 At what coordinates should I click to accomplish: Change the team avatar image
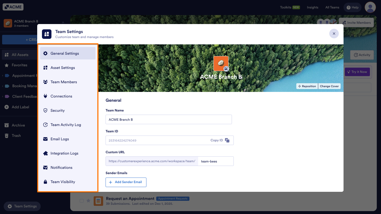point(226,69)
